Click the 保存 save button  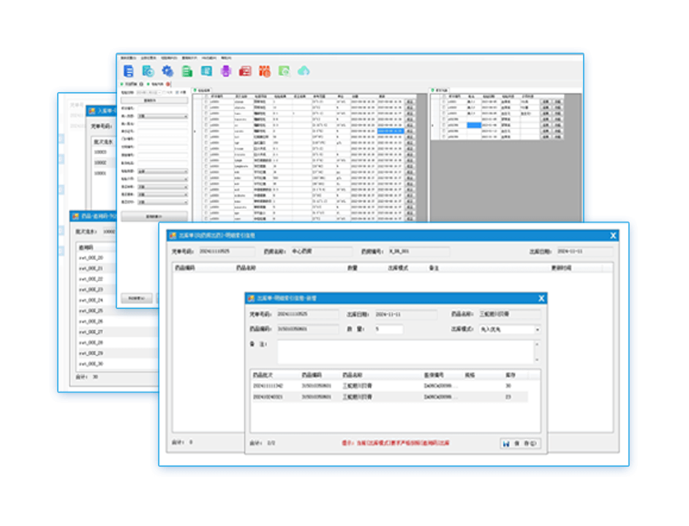[520, 443]
